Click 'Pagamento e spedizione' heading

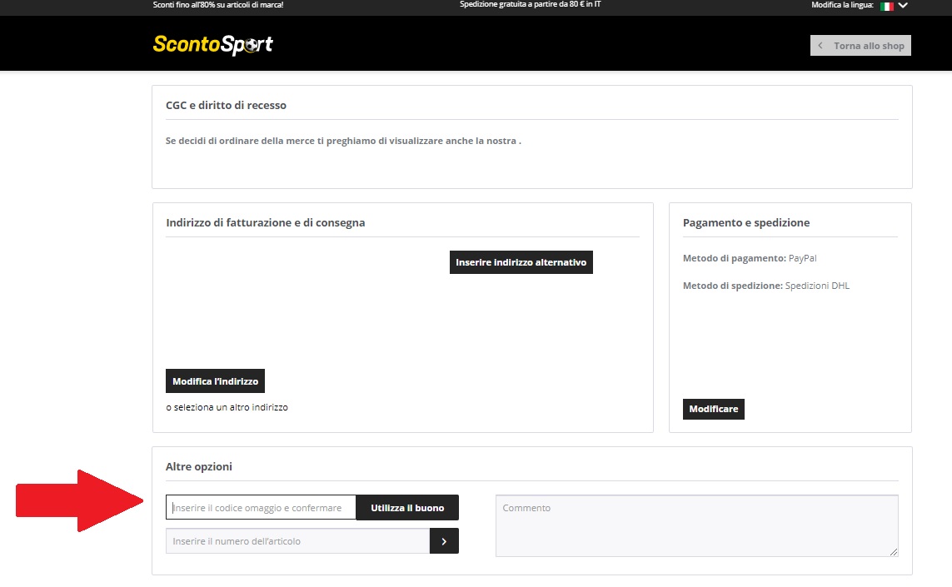tap(746, 222)
